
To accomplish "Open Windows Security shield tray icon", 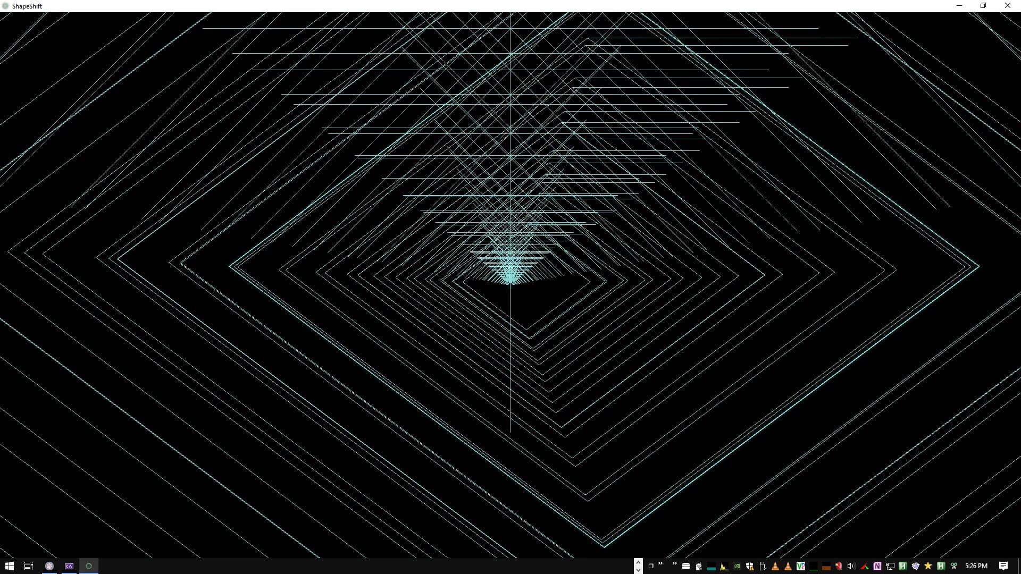I will click(x=750, y=566).
